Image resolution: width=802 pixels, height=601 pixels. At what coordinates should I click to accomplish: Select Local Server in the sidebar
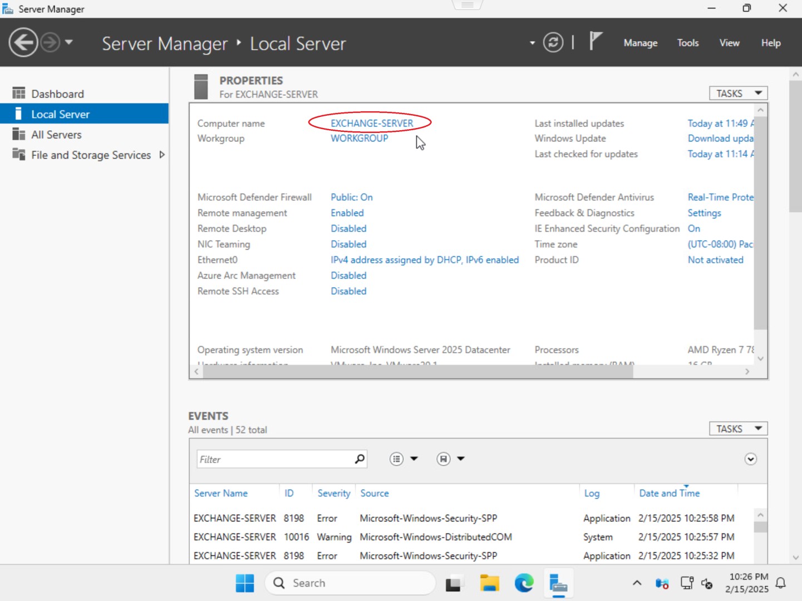(x=84, y=114)
